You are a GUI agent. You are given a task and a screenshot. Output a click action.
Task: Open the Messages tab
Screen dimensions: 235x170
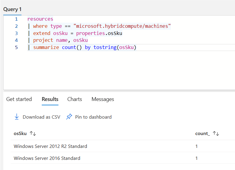pyautogui.click(x=103, y=99)
